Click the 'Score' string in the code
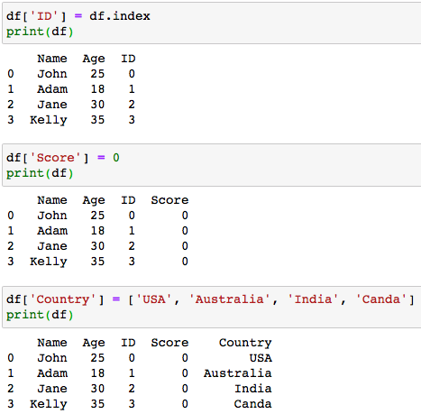The image size is (421, 414). click(56, 158)
